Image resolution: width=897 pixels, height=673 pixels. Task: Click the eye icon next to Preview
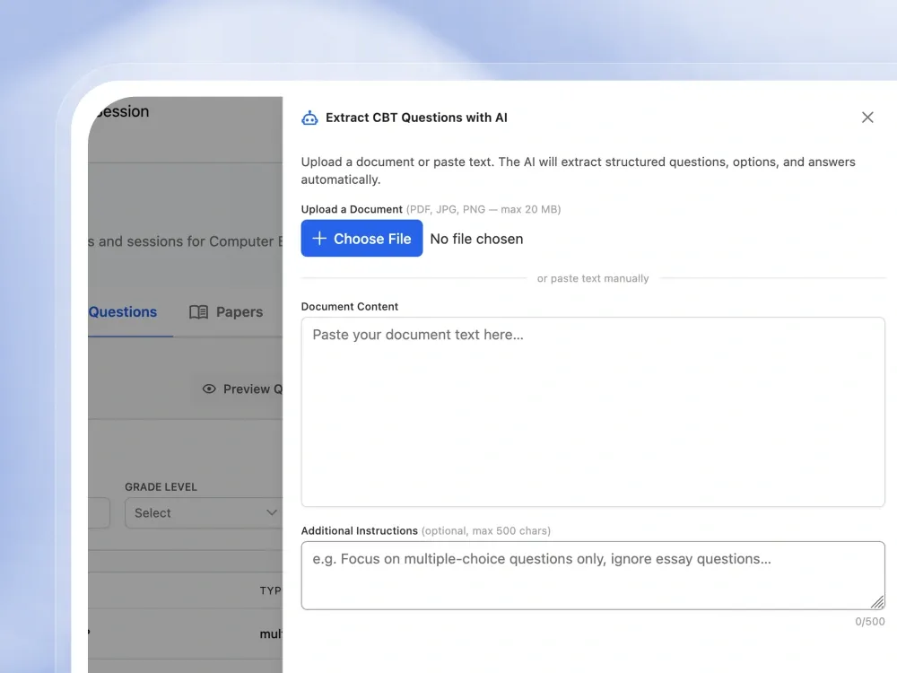click(209, 389)
